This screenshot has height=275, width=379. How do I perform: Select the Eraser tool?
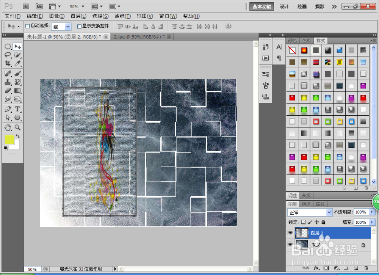[x=8, y=90]
